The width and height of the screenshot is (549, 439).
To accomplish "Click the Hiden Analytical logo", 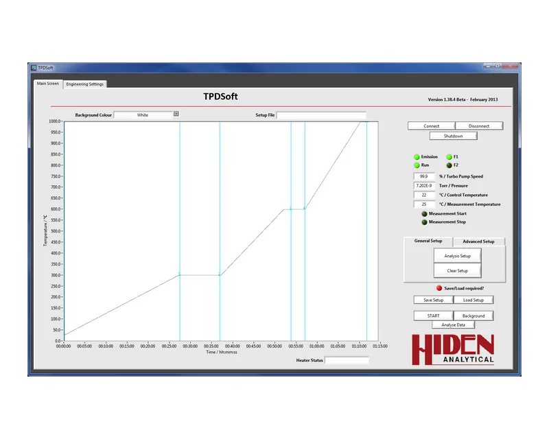I will coord(453,350).
